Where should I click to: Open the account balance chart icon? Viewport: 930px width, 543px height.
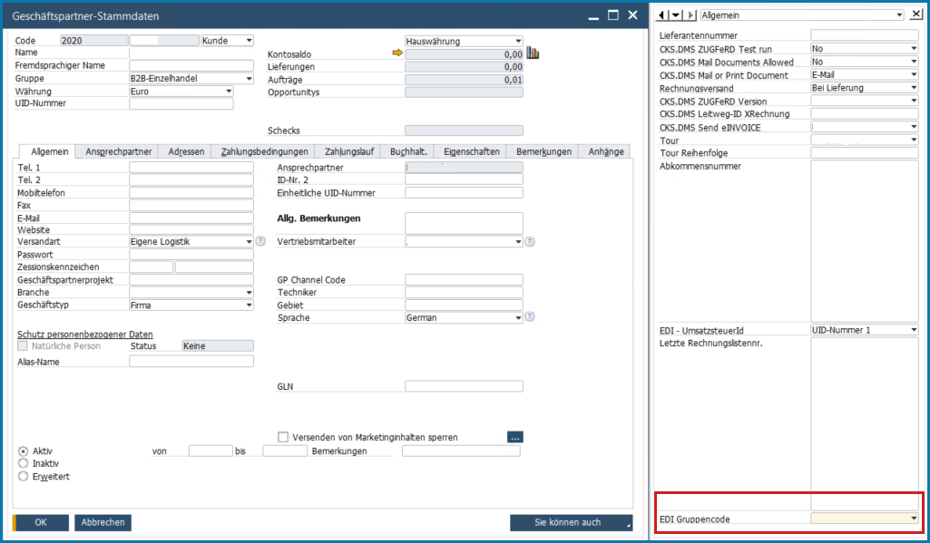[x=533, y=53]
